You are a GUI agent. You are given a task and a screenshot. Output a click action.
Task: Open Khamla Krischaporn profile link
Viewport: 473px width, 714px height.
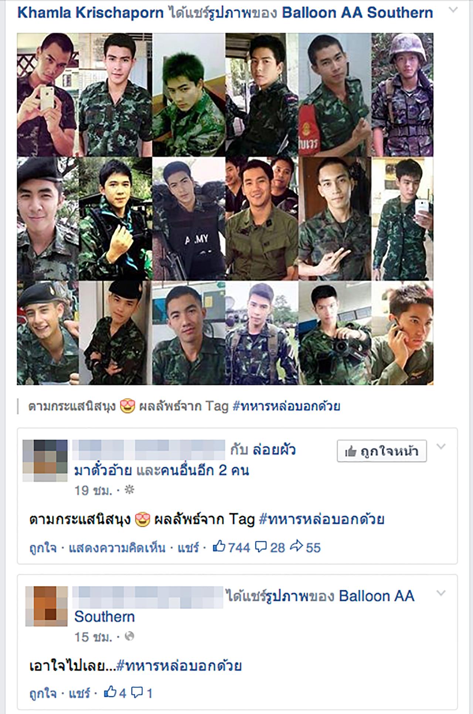[x=91, y=13]
